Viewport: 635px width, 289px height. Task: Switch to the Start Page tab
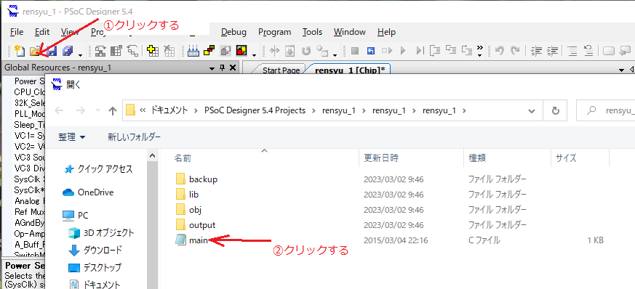click(x=281, y=70)
